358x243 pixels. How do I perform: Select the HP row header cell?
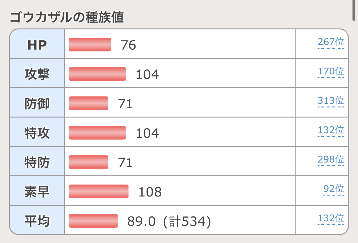point(37,45)
